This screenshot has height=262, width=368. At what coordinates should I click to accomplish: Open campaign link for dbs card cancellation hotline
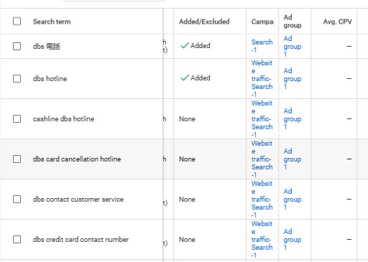pos(262,159)
